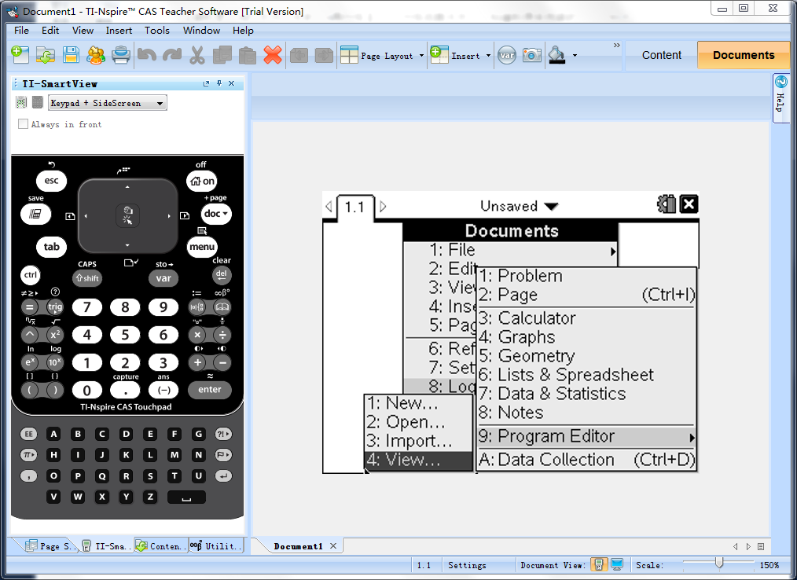Take a screen capture with camera icon

click(x=531, y=55)
